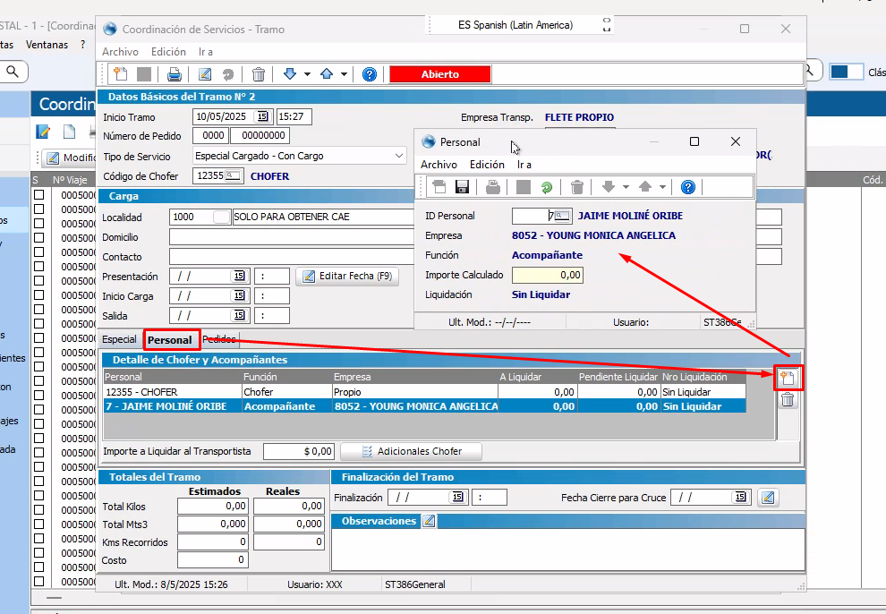This screenshot has height=614, width=886.
Task: Click the New record icon in Personal window
Action: pos(439,187)
